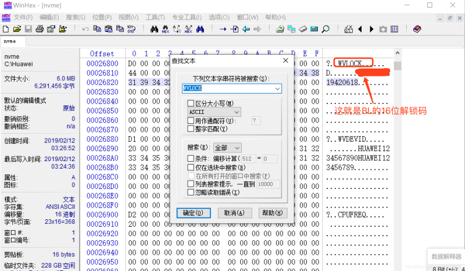Check 忽略读取错误 checkbox

191,192
